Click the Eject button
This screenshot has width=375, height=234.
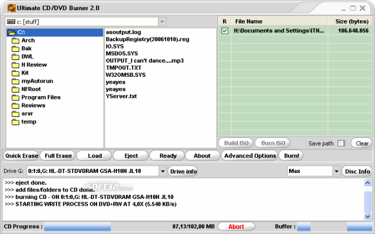click(131, 156)
